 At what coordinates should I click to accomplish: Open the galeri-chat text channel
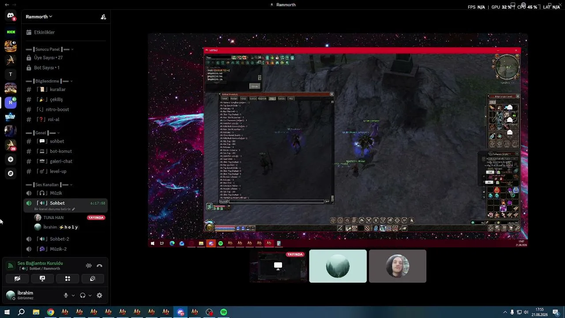(65, 161)
